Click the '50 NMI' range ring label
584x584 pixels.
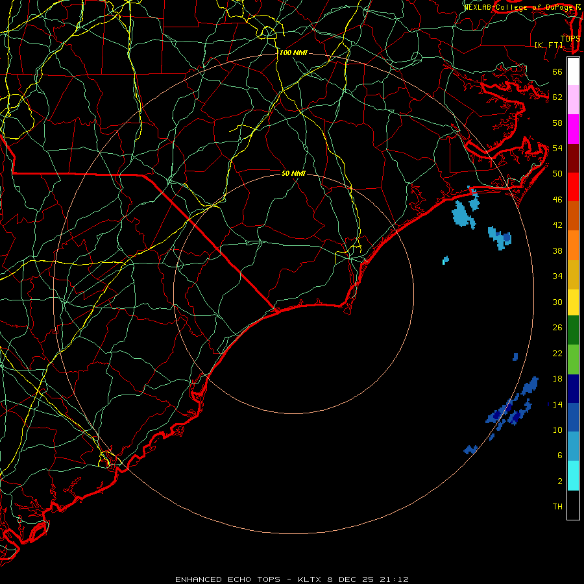(x=293, y=173)
